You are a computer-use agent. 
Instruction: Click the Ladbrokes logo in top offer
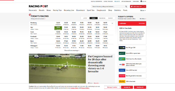coord(123,23)
